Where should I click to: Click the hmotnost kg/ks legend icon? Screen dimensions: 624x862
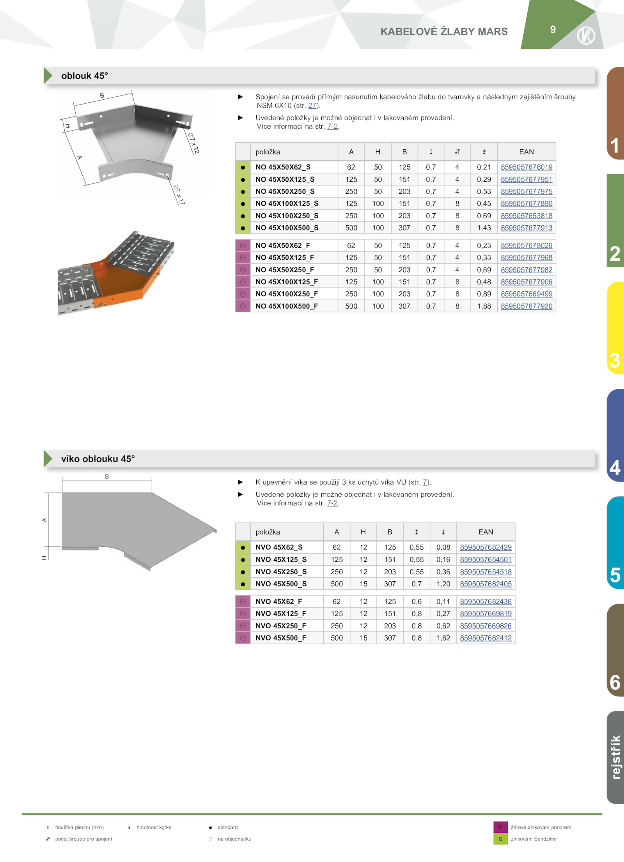(x=129, y=828)
